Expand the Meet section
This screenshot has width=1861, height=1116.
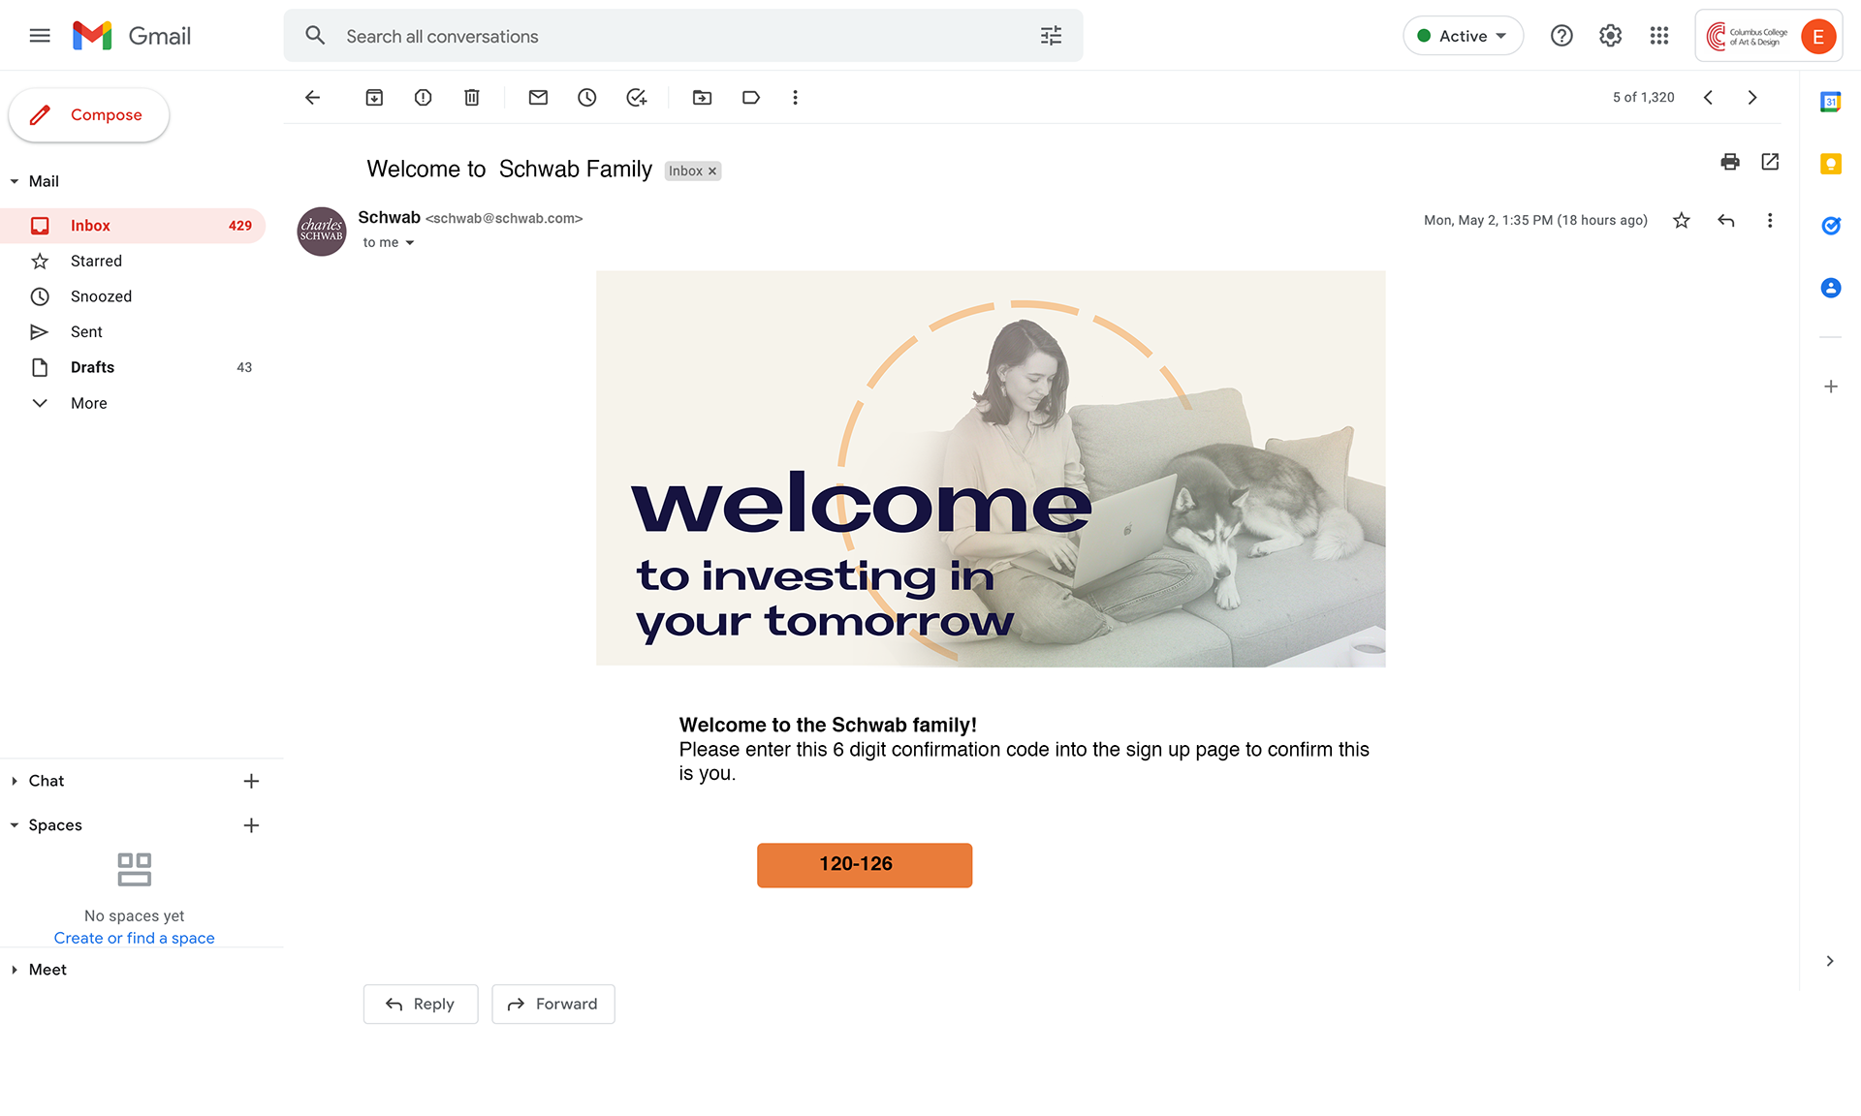pos(15,970)
